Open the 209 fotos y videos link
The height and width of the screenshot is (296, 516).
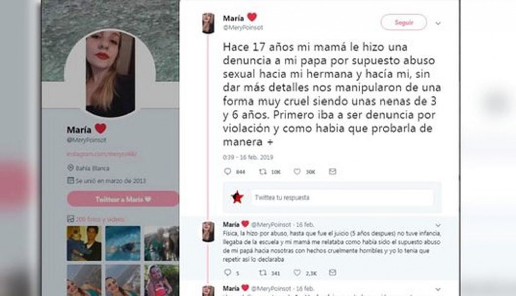pyautogui.click(x=100, y=219)
